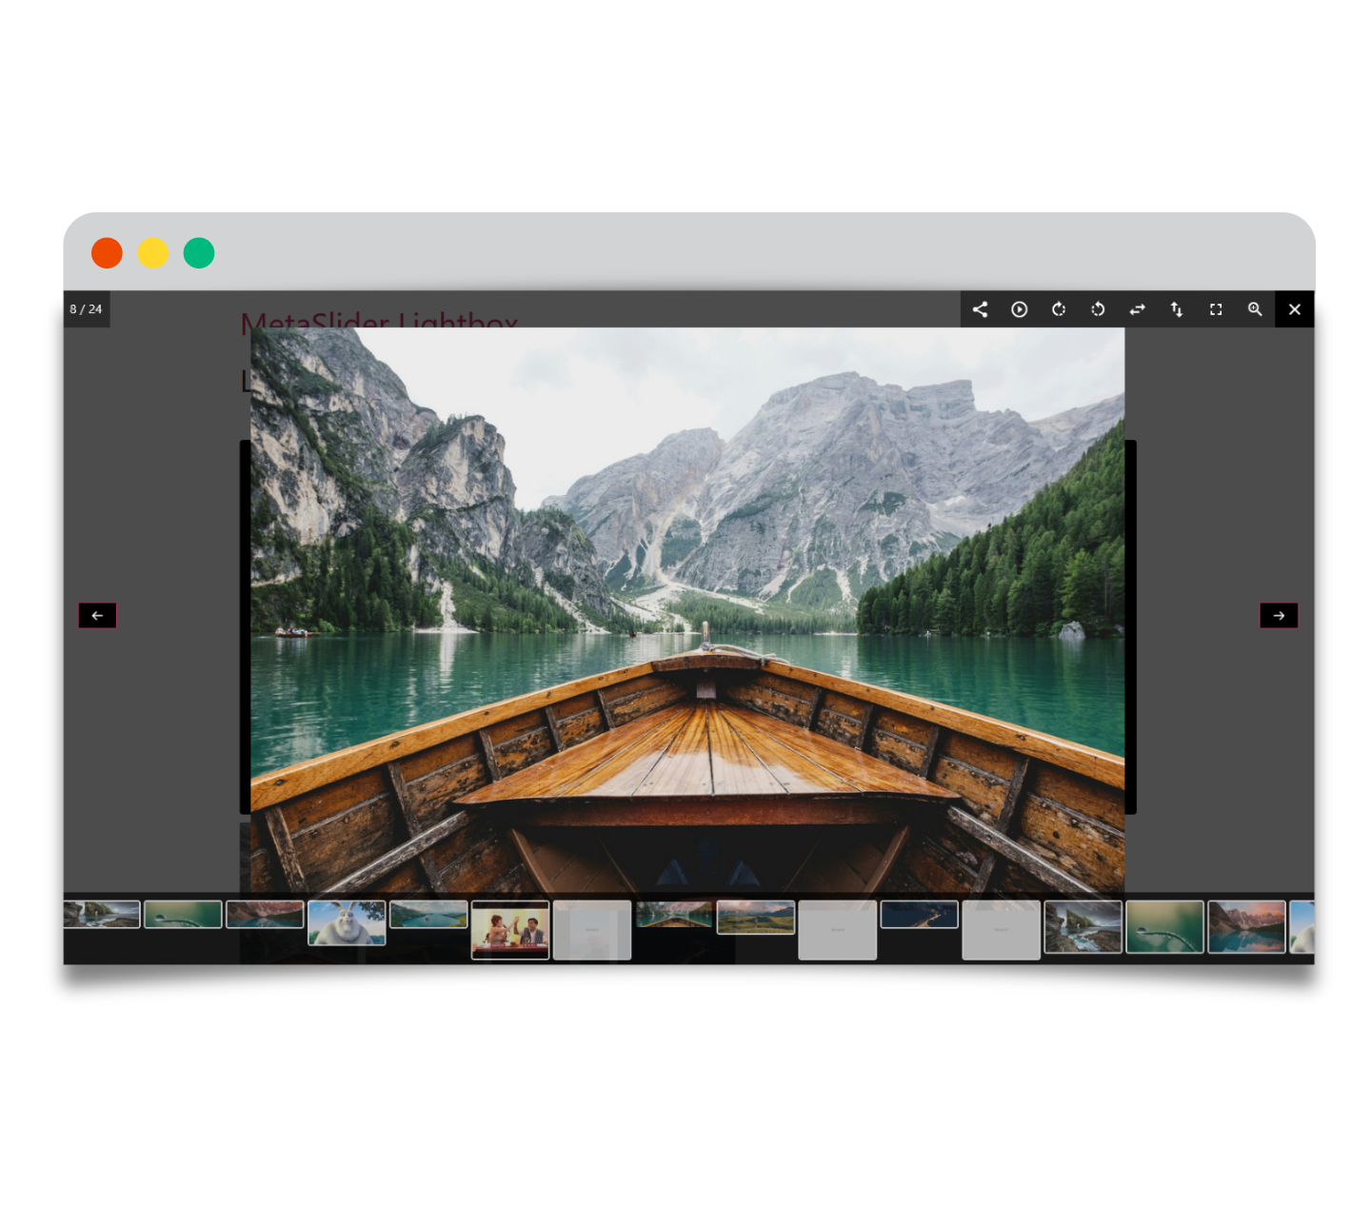Open the green hills sunset thumbnail

point(756,918)
